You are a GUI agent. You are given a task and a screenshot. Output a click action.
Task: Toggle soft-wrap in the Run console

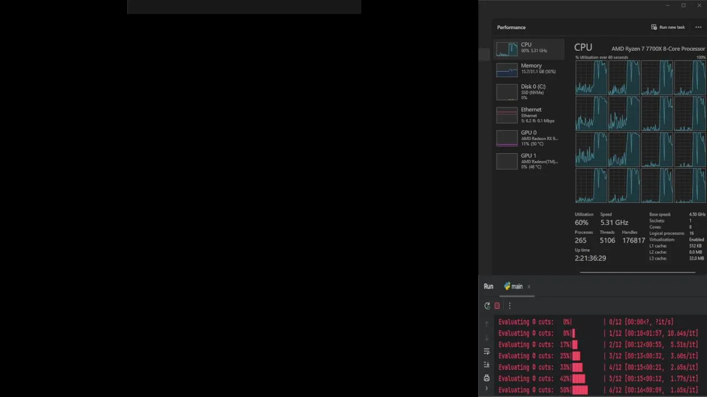(x=487, y=352)
